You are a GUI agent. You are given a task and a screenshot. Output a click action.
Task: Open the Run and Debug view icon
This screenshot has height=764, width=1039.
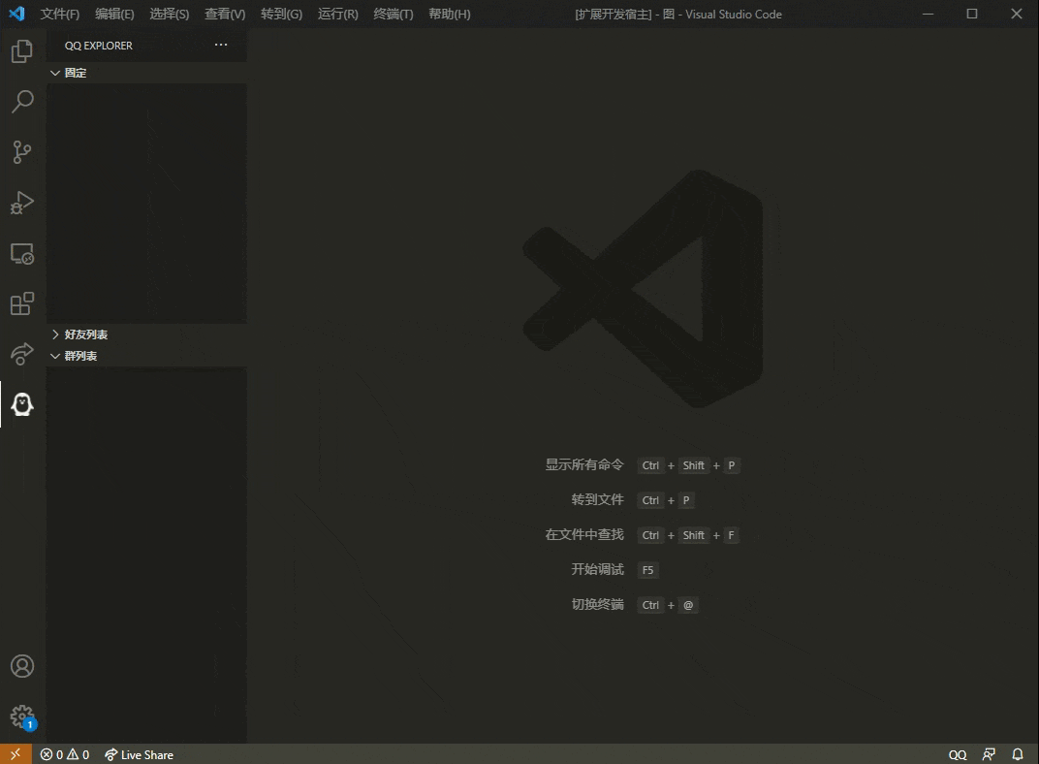point(22,203)
